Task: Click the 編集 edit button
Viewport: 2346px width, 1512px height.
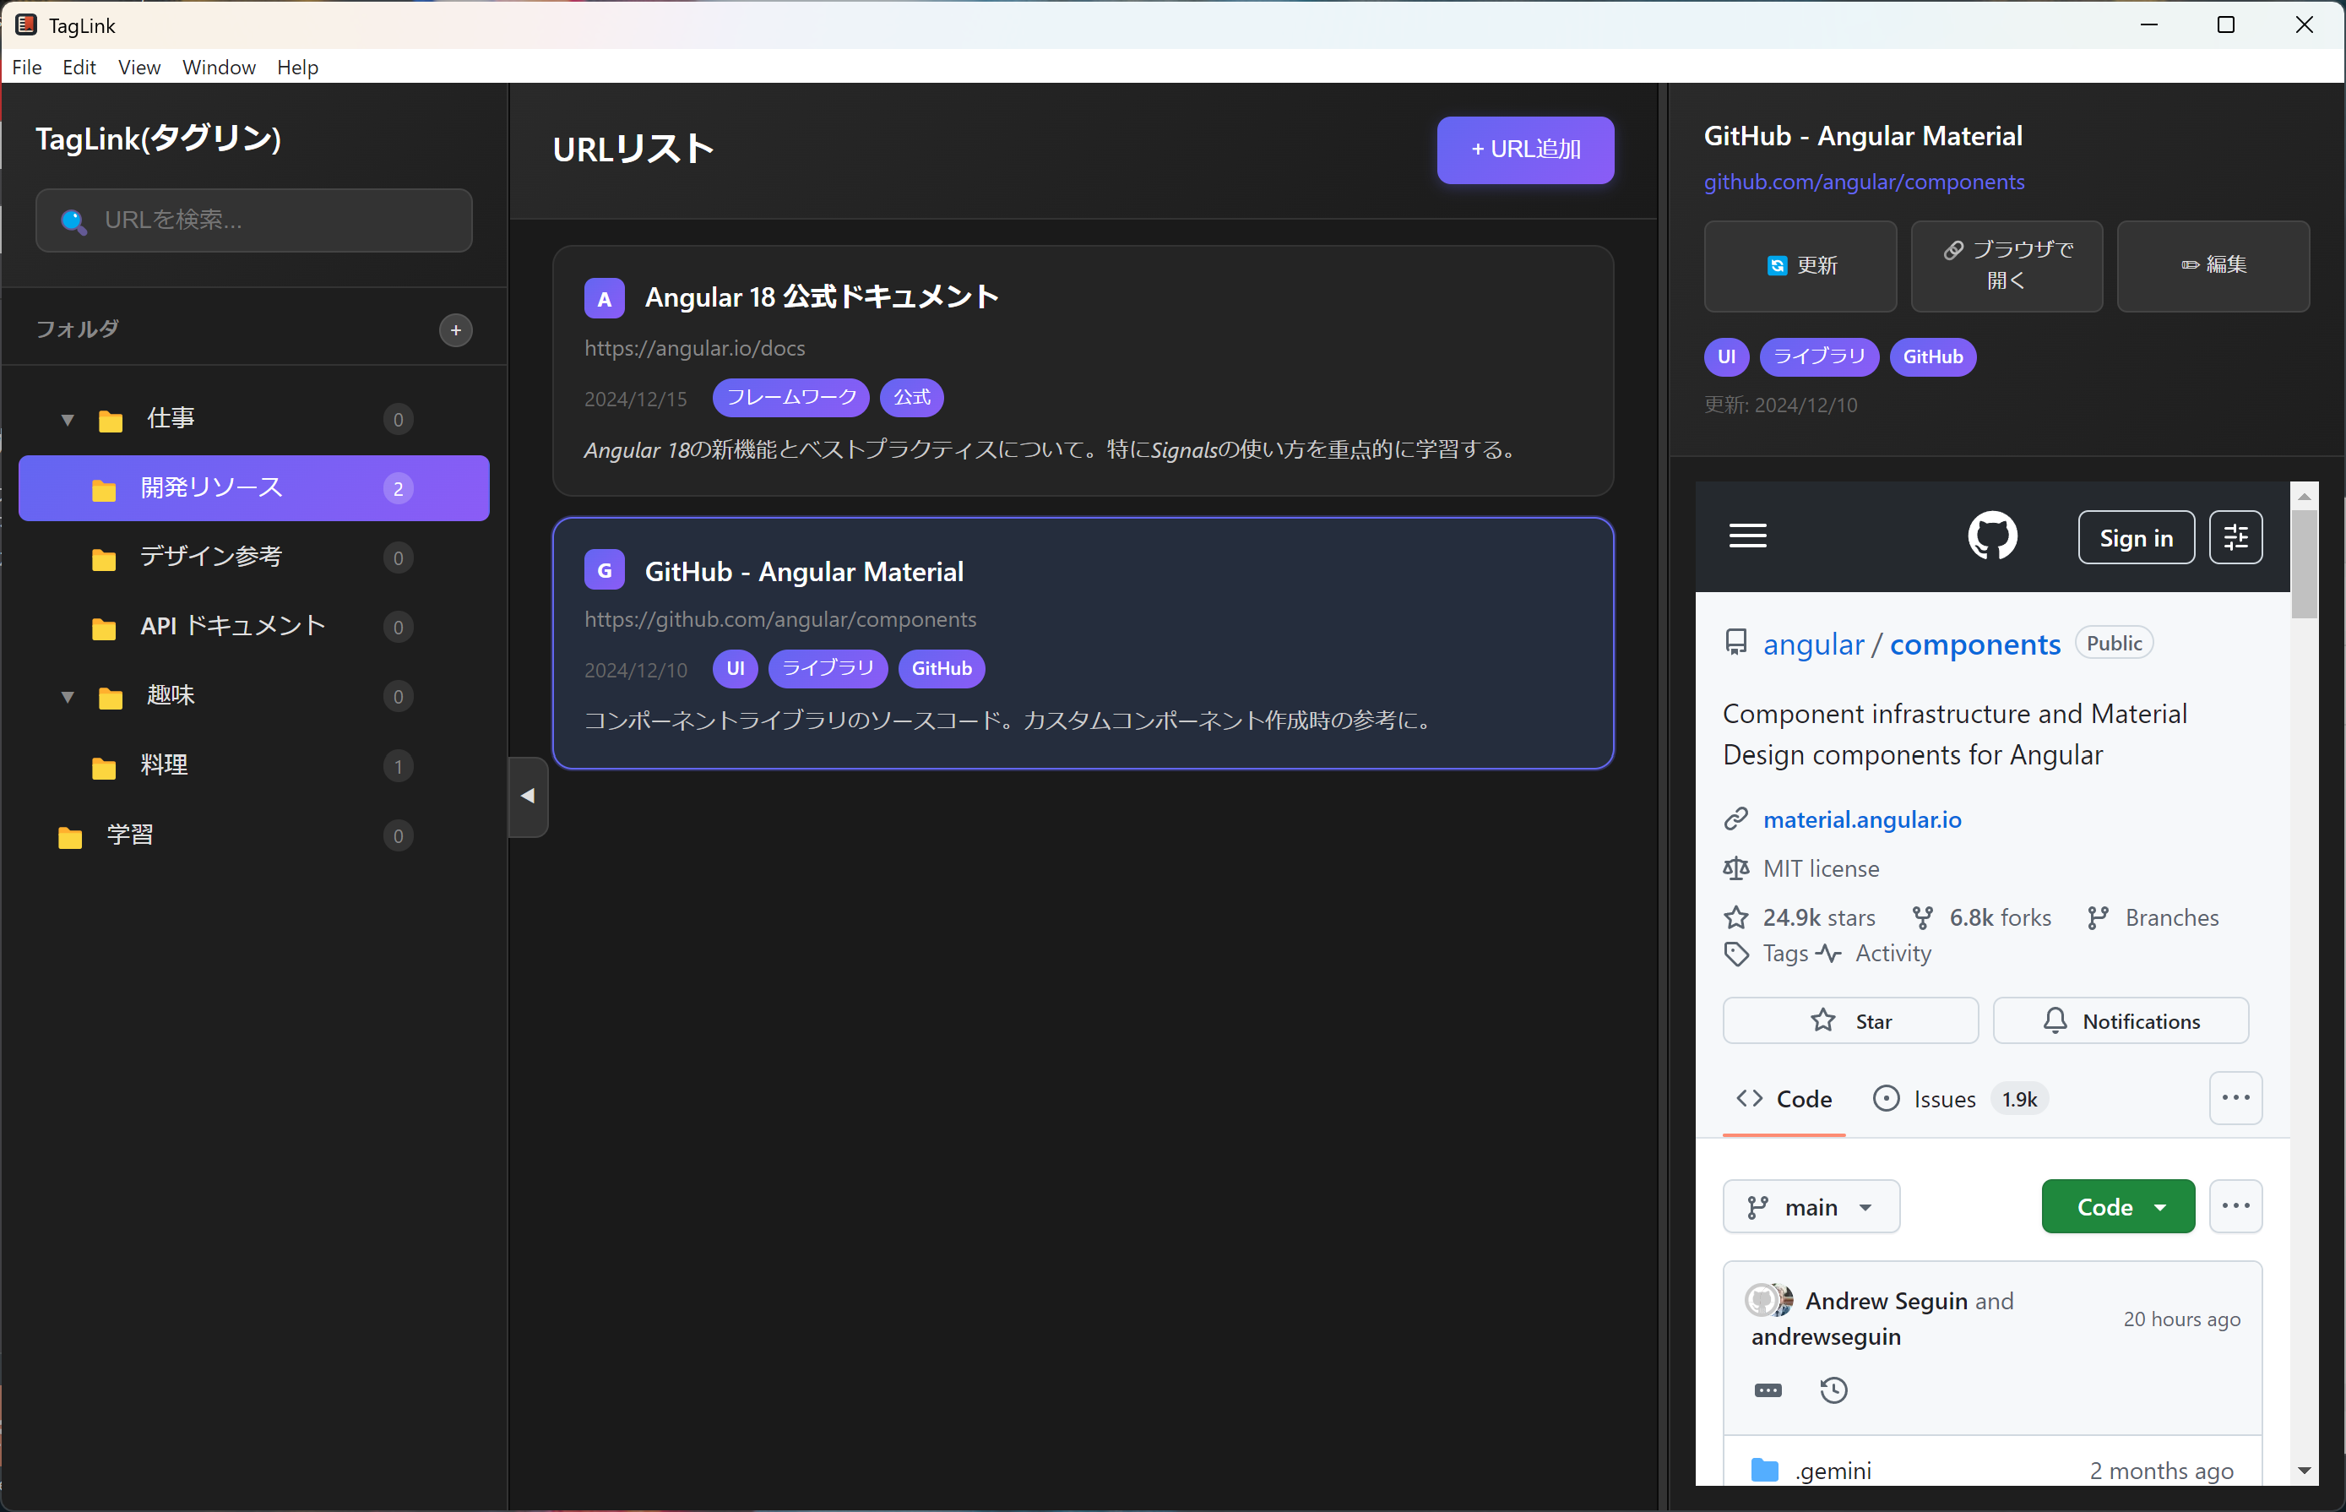Action: coord(2213,265)
